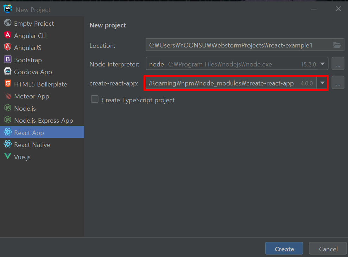Click the Cancel button
Image resolution: width=348 pixels, height=257 pixels.
coord(328,249)
